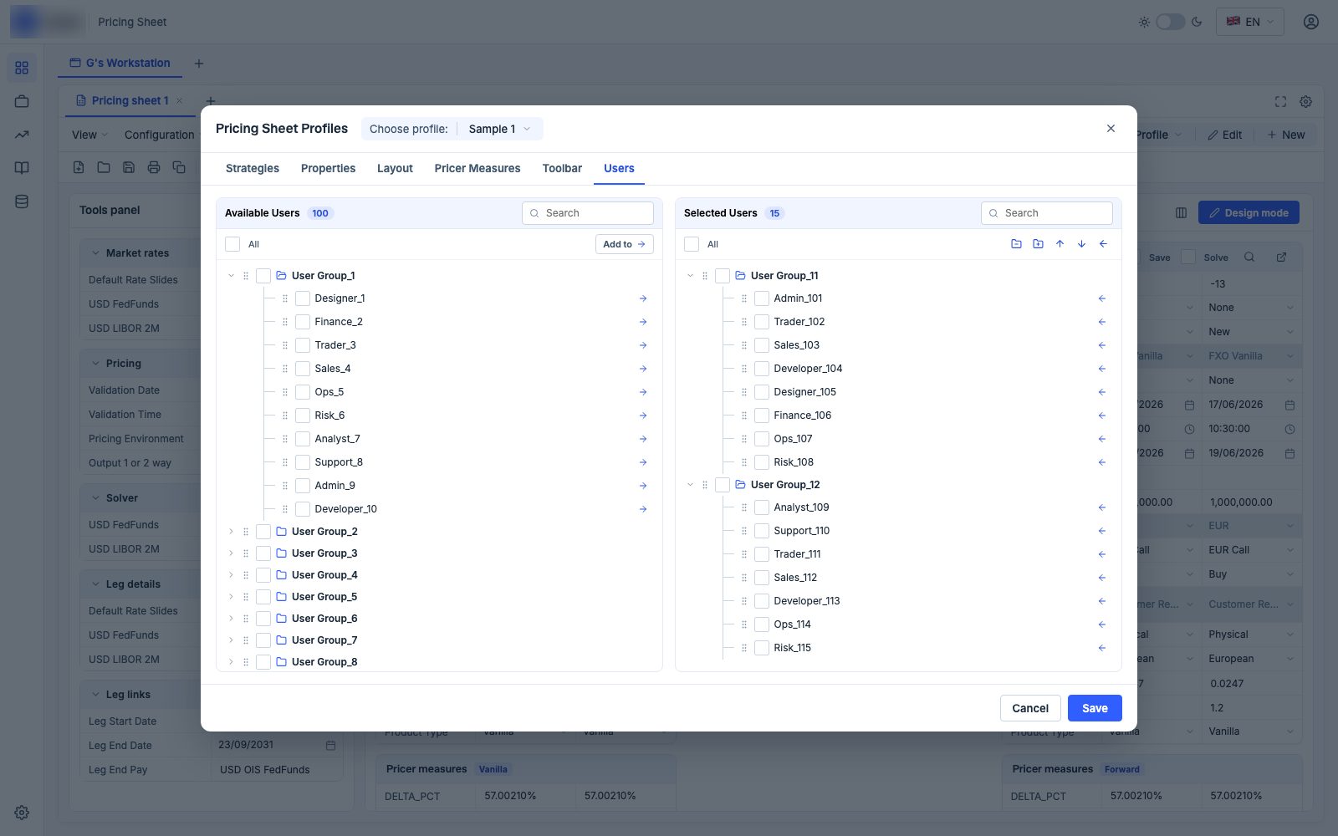The width and height of the screenshot is (1338, 836).
Task: Click the Save button in the dialog
Action: (x=1095, y=708)
